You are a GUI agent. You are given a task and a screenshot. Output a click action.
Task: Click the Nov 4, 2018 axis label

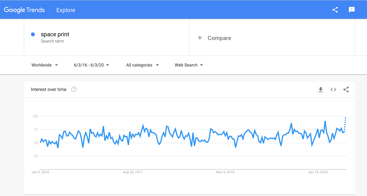[x=225, y=172]
